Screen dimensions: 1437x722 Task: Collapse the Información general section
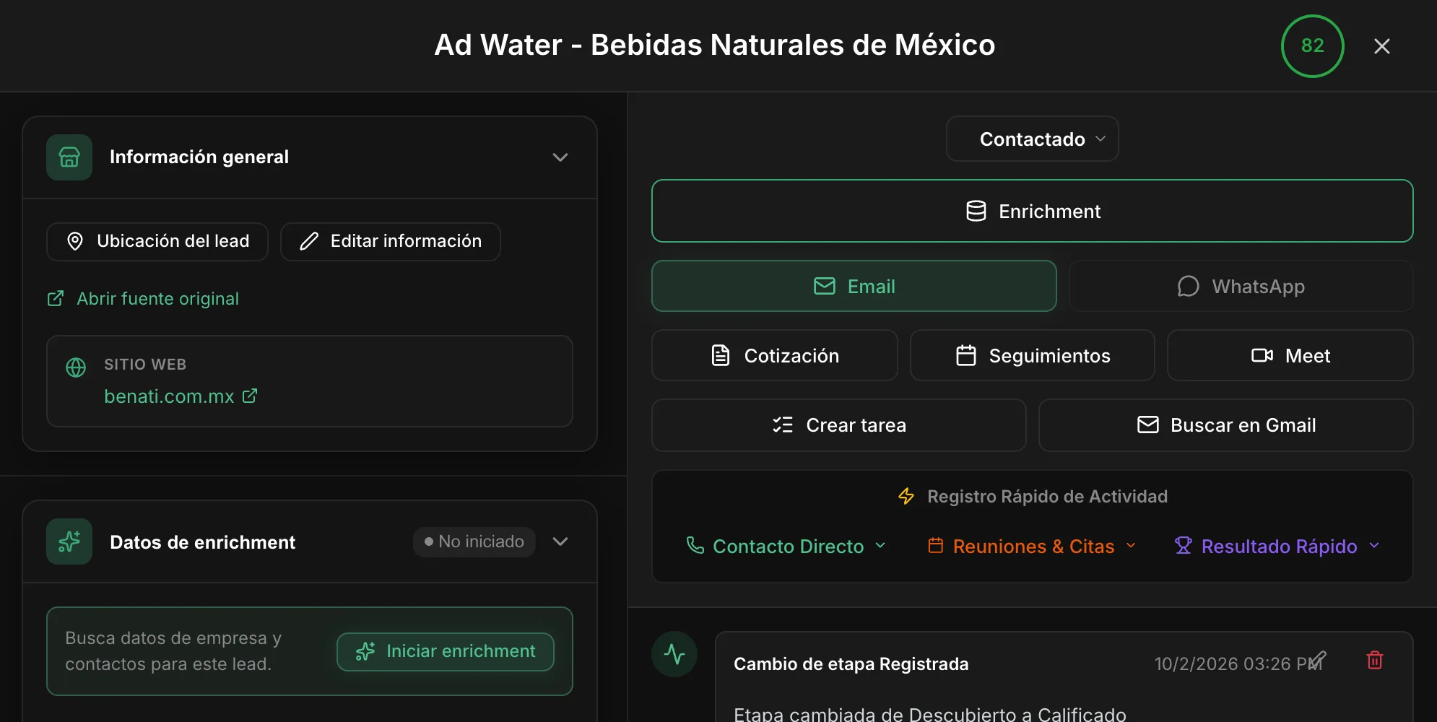click(x=560, y=157)
